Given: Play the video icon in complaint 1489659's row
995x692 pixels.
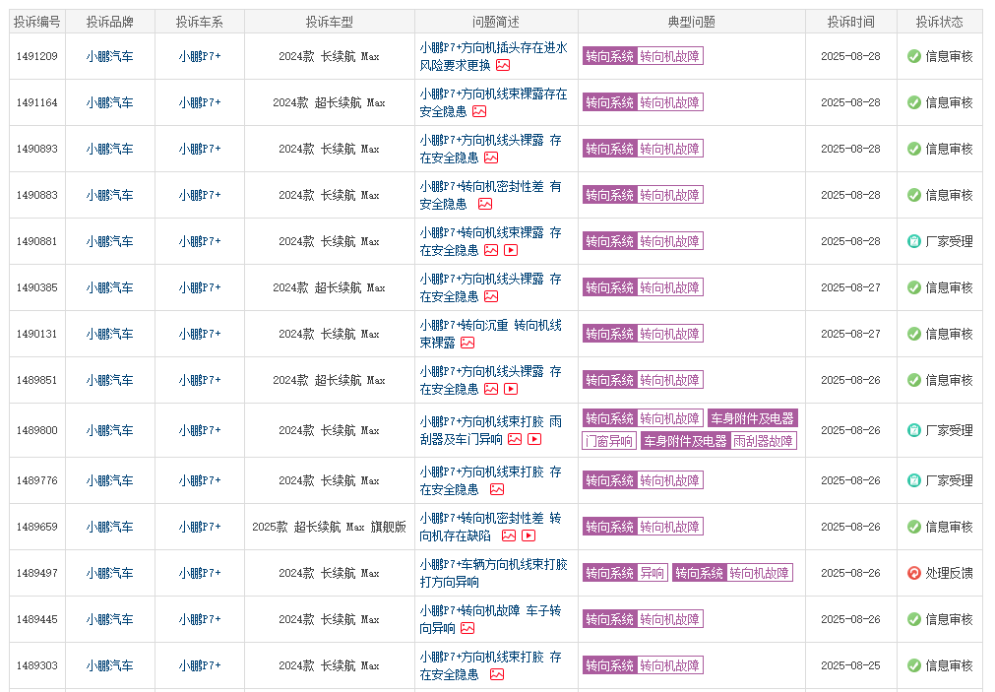Looking at the screenshot, I should pos(529,536).
